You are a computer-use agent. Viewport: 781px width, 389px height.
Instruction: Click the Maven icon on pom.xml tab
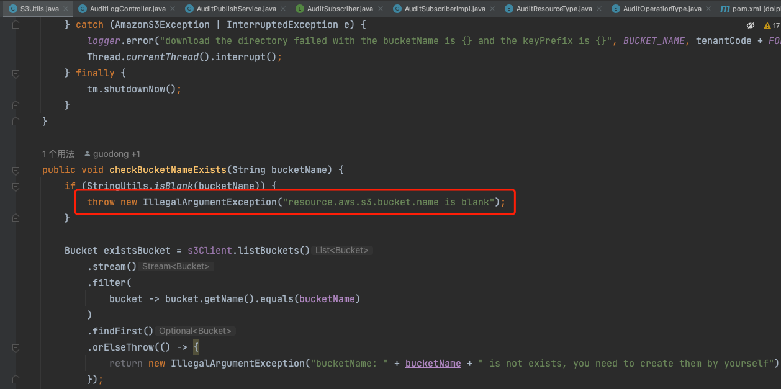(x=725, y=9)
